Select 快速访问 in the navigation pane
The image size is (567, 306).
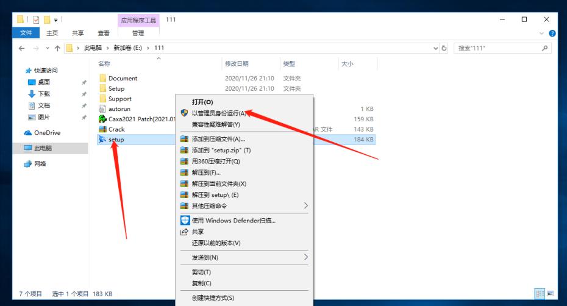(46, 71)
